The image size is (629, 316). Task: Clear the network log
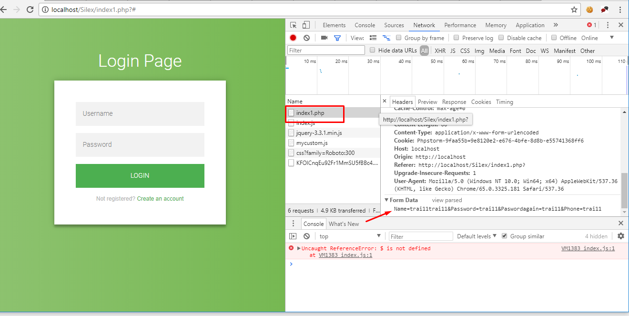click(306, 38)
